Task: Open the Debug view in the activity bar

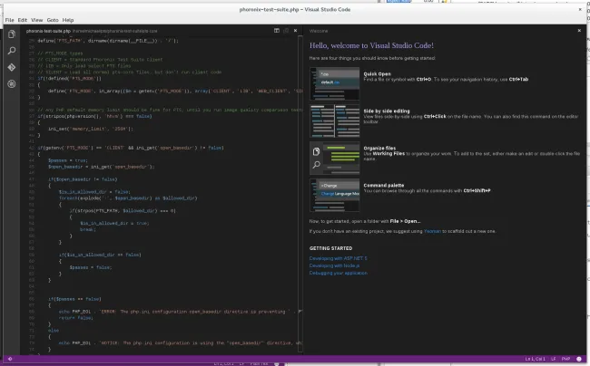Action: pyautogui.click(x=11, y=83)
